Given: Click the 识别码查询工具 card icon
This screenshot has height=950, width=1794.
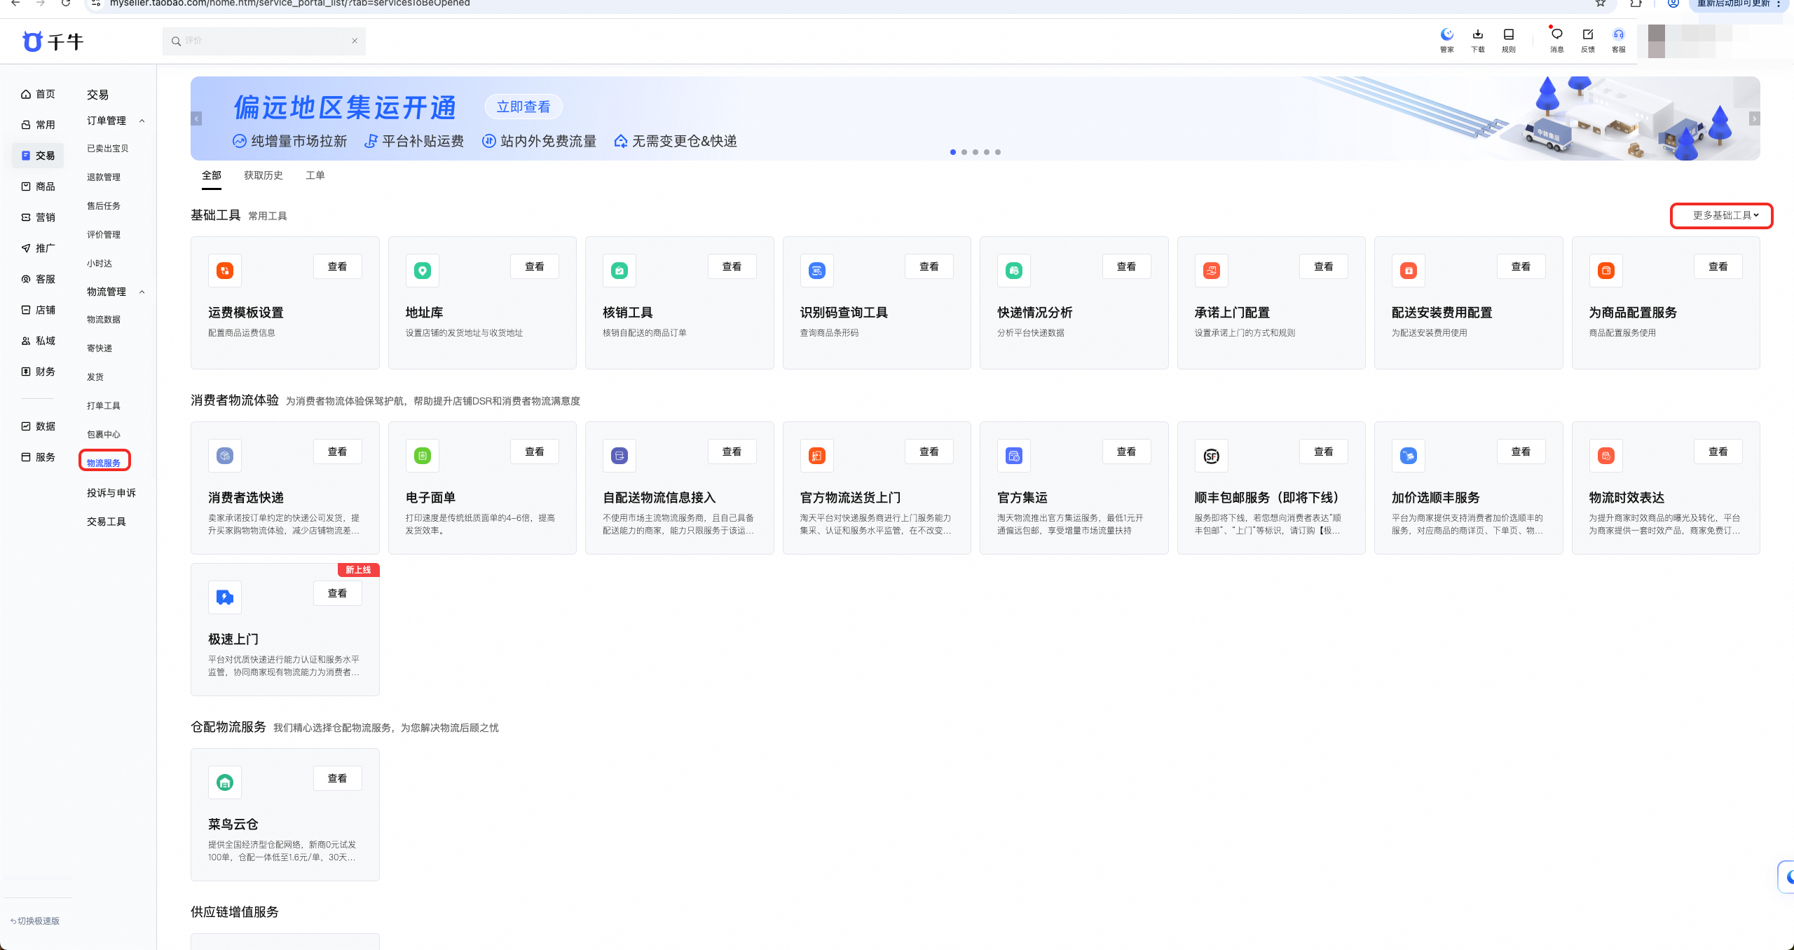Looking at the screenshot, I should click(816, 271).
